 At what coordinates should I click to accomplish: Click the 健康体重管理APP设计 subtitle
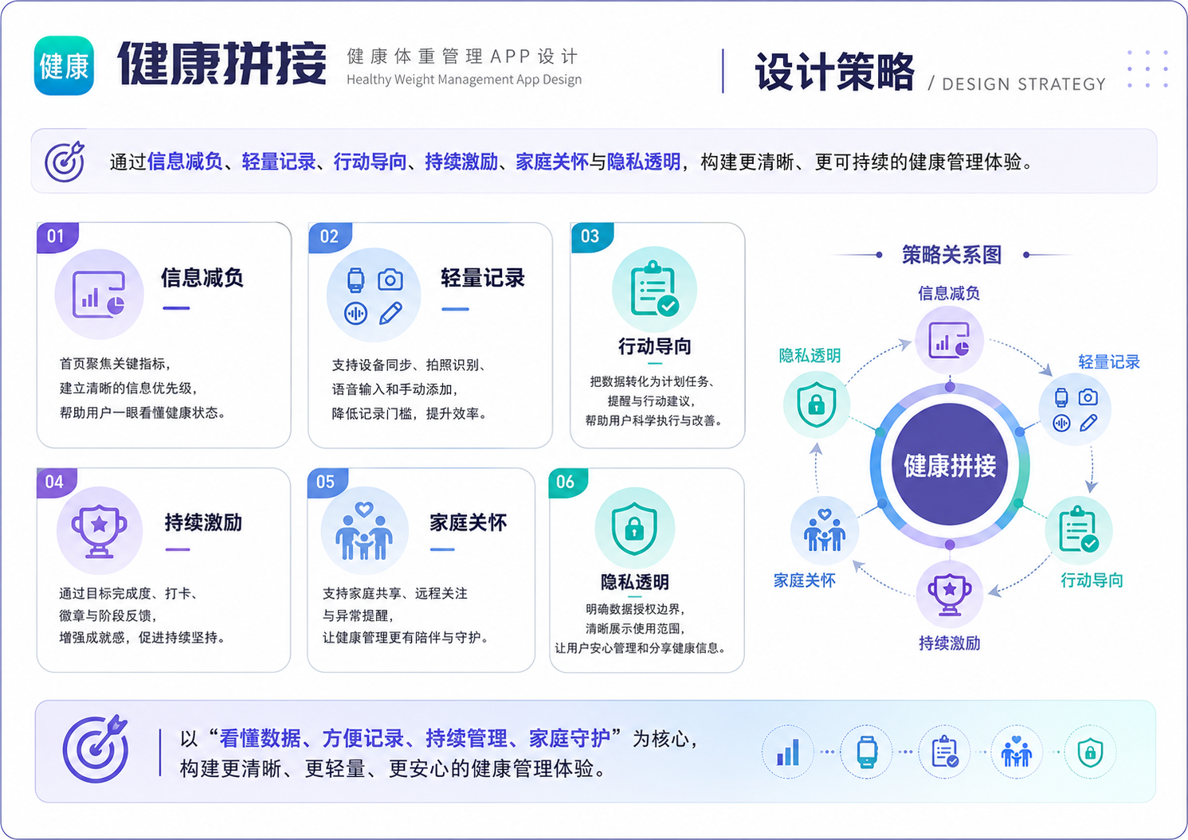tap(463, 57)
